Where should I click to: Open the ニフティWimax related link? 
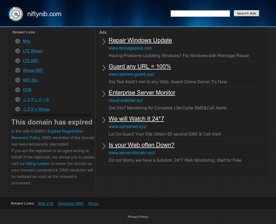pyautogui.click(x=36, y=109)
